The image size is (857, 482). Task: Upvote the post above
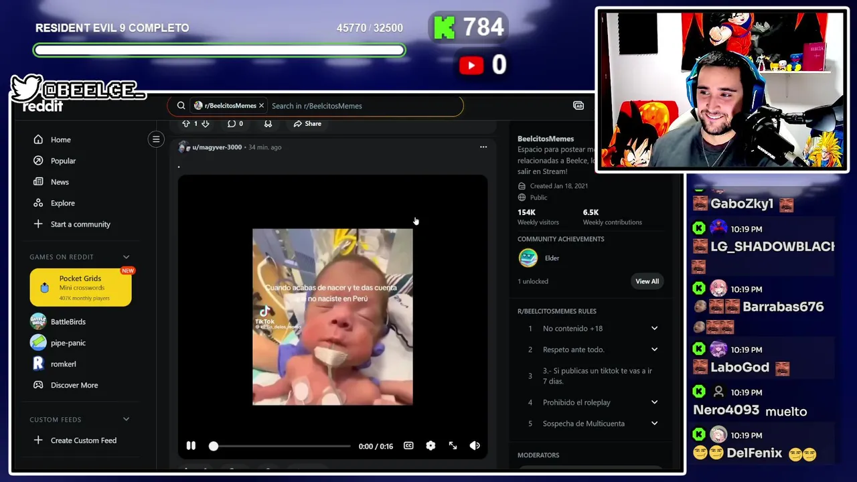pyautogui.click(x=186, y=124)
